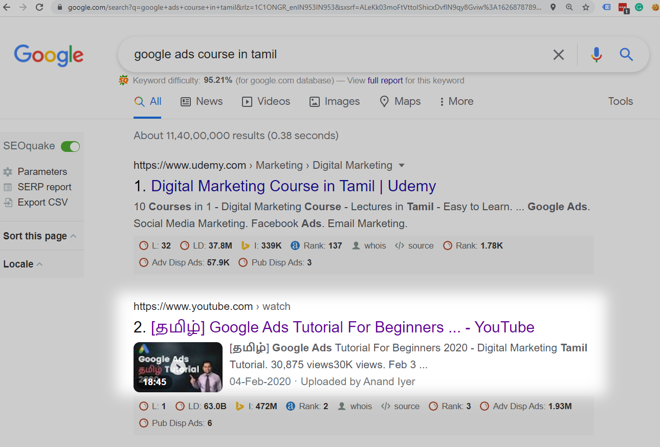Click the Grammarly extension icon
Viewport: 660px width, 447px height.
[639, 7]
